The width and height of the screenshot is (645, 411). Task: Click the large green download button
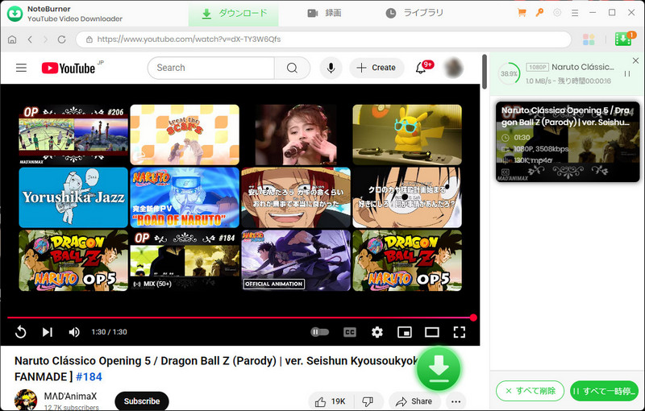click(439, 368)
